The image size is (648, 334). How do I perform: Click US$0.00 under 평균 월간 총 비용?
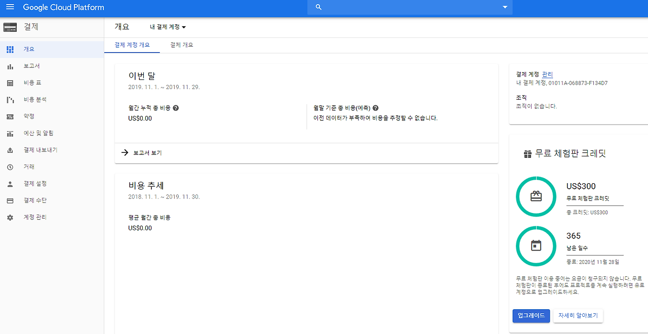(x=140, y=228)
